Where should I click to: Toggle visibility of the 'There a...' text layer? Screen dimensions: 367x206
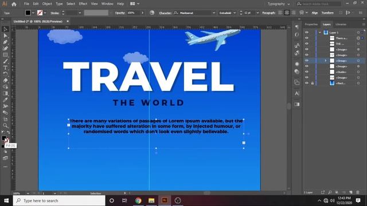[307, 38]
